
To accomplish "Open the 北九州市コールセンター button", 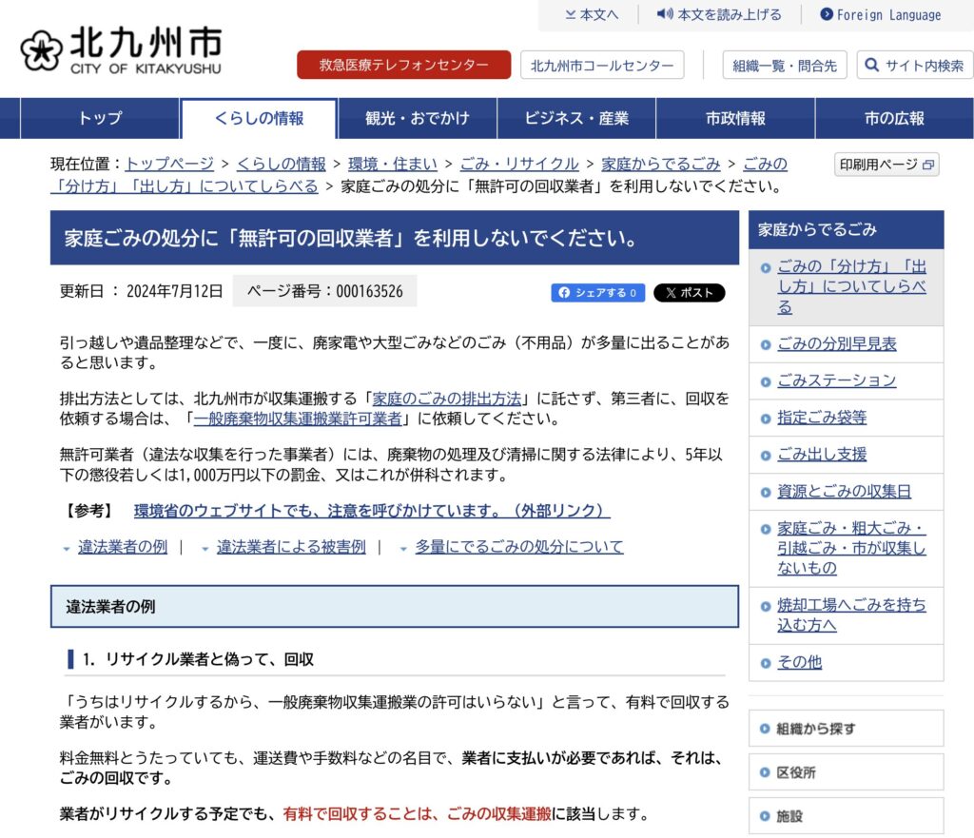I will coord(601,65).
